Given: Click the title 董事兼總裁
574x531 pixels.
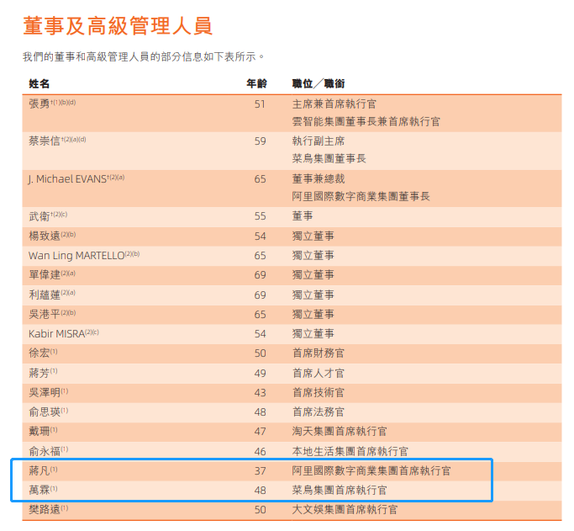Looking at the screenshot, I should point(319,179).
